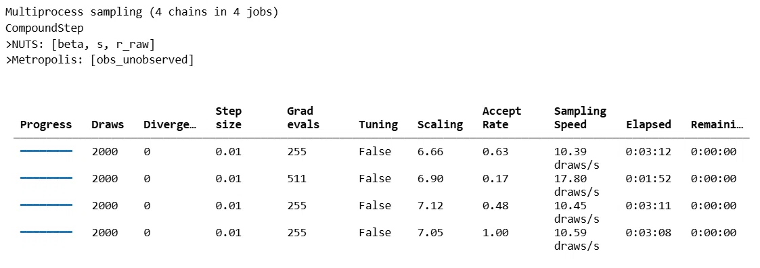Viewport: 760px width, 268px height.
Task: Click the scaling value 7.12
Action: pos(430,206)
